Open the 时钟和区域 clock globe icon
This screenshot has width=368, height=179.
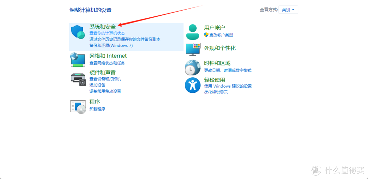[193, 68]
